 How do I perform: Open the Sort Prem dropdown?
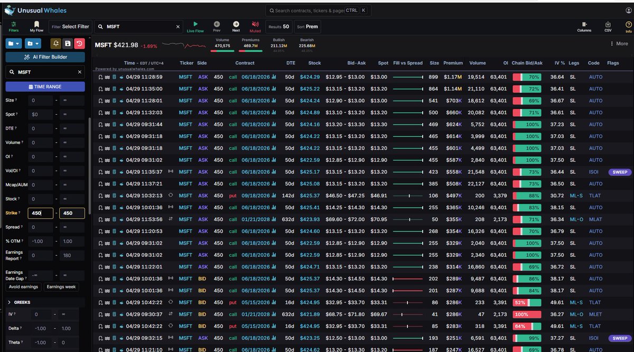308,26
